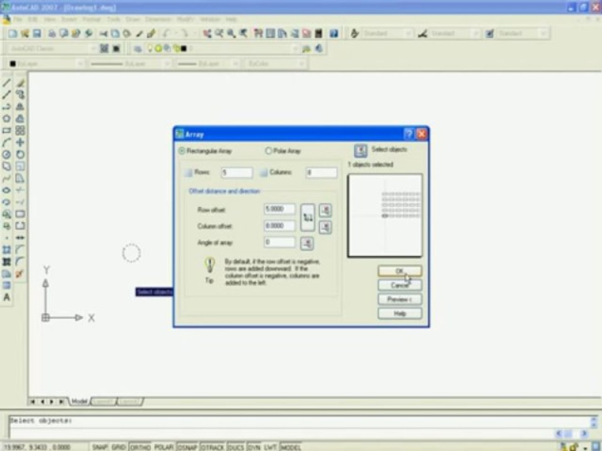Click the Help button in Array dialog
Image resolution: width=602 pixels, height=451 pixels.
(x=399, y=314)
